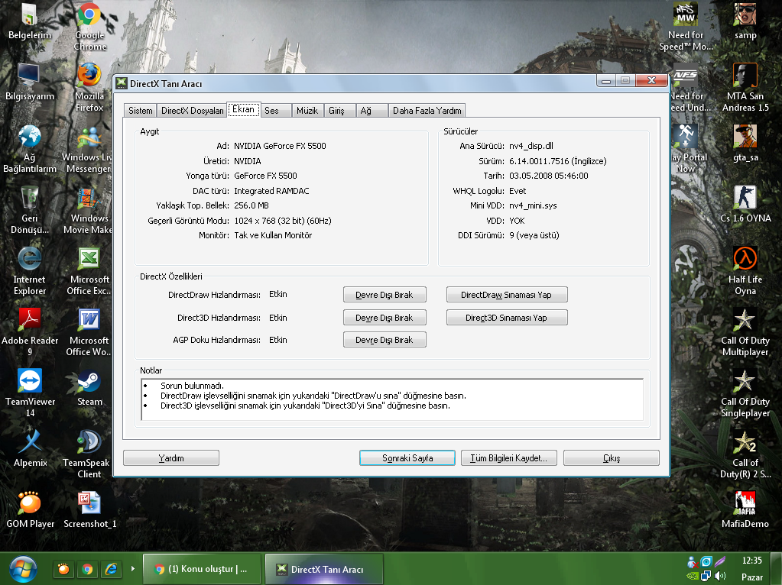The height and width of the screenshot is (585, 782).
Task: Launch MTA San Andreas 1.5 icon
Action: (x=745, y=87)
